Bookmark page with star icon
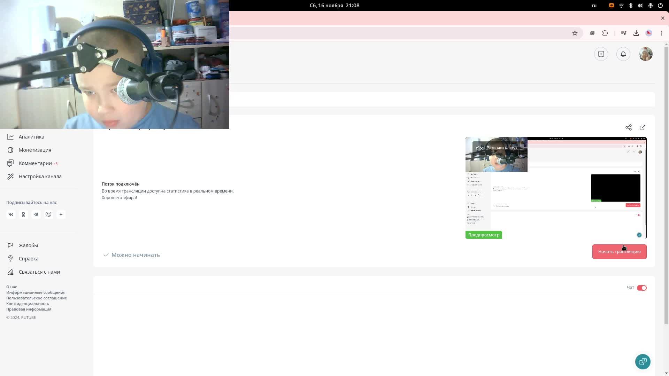The height and width of the screenshot is (376, 669). (575, 33)
